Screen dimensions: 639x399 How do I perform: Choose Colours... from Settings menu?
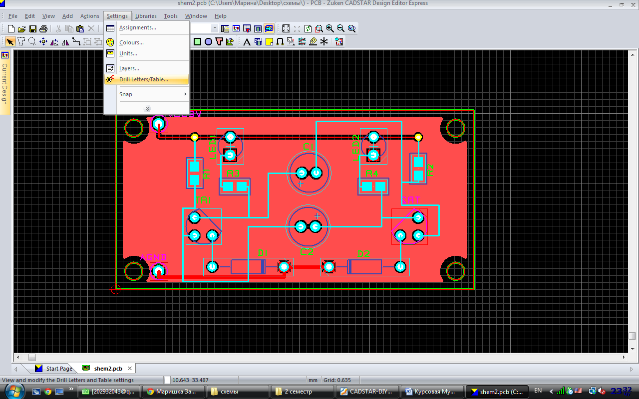click(146, 42)
